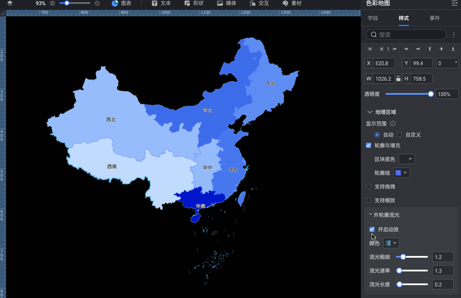Switch to the 字段 tab

coord(372,18)
